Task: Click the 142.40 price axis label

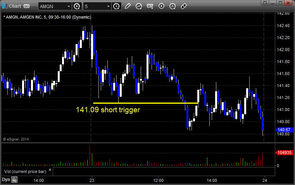Action: tap(283, 26)
